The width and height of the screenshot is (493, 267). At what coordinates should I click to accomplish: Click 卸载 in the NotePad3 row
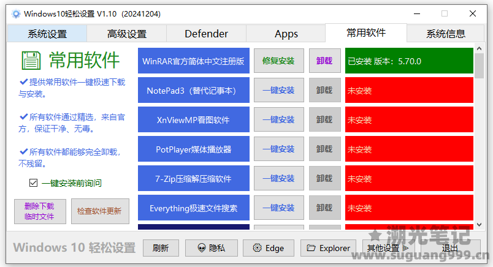coord(324,90)
